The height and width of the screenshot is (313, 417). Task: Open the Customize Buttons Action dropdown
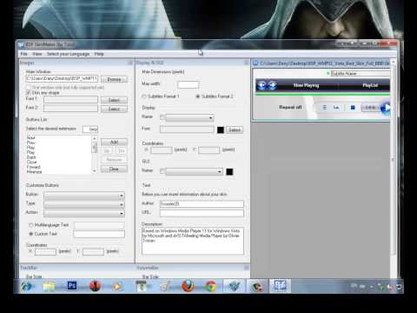(84, 214)
